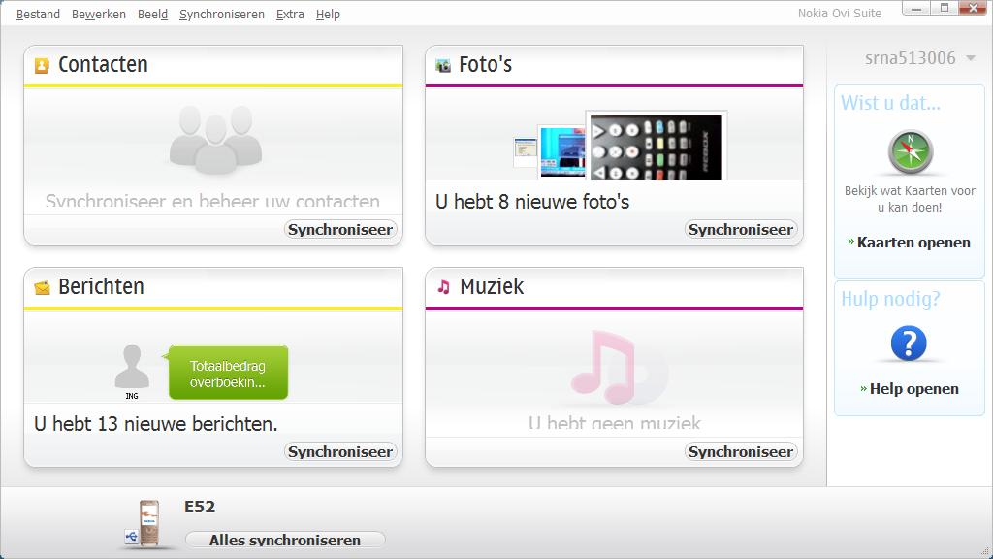Synchronize the Berichten panel

click(x=340, y=452)
